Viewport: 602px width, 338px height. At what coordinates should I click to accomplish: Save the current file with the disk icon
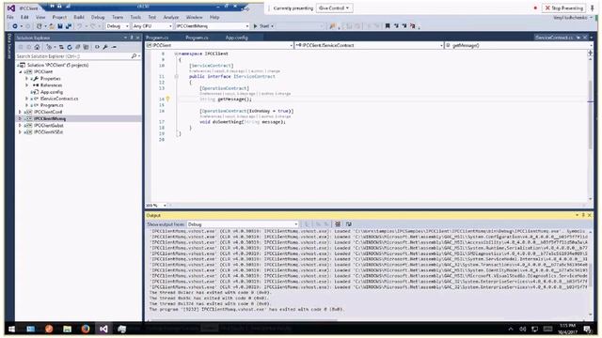click(60, 26)
